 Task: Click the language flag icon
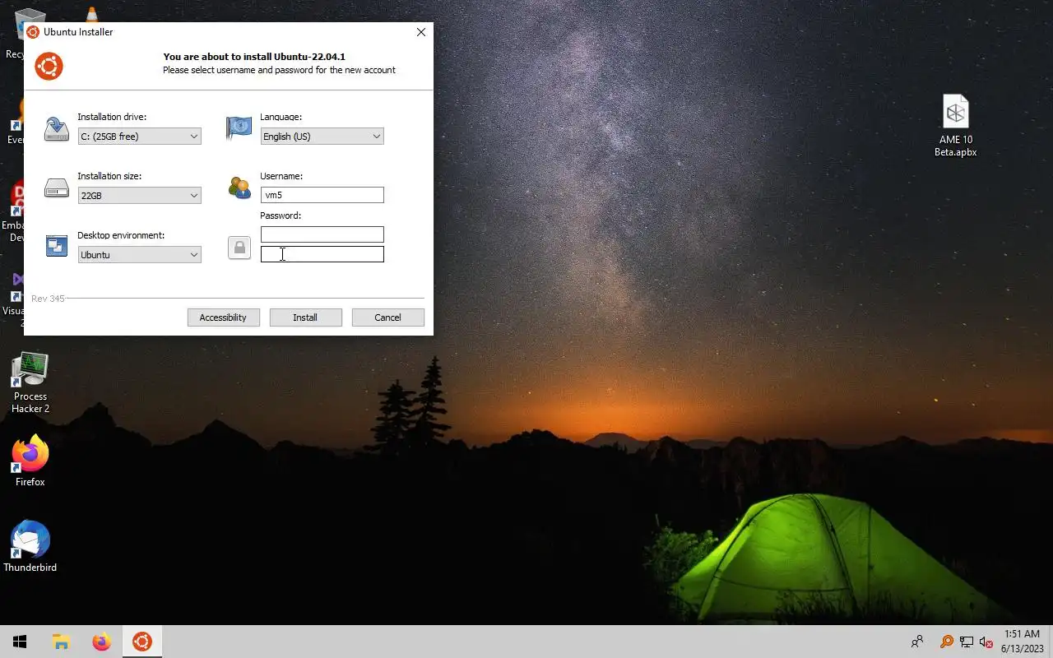point(239,127)
